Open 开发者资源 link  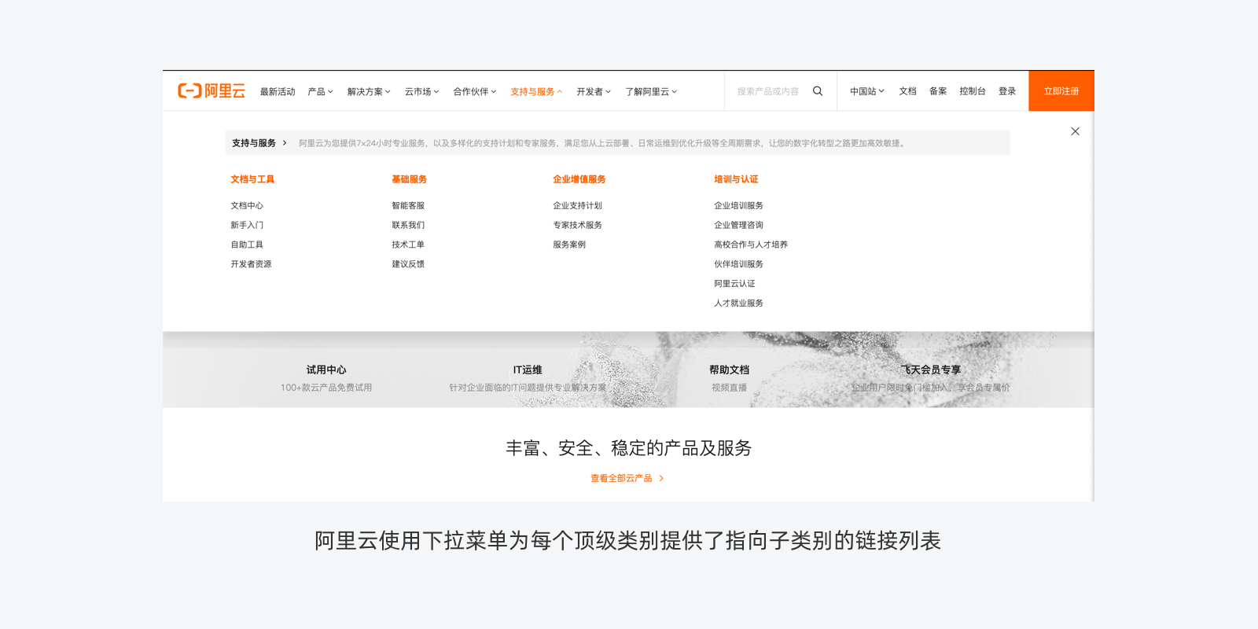click(x=251, y=264)
